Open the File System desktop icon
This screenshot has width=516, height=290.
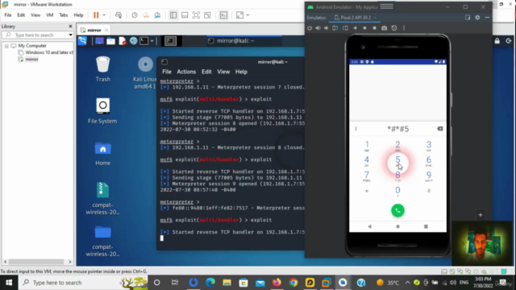[102, 111]
